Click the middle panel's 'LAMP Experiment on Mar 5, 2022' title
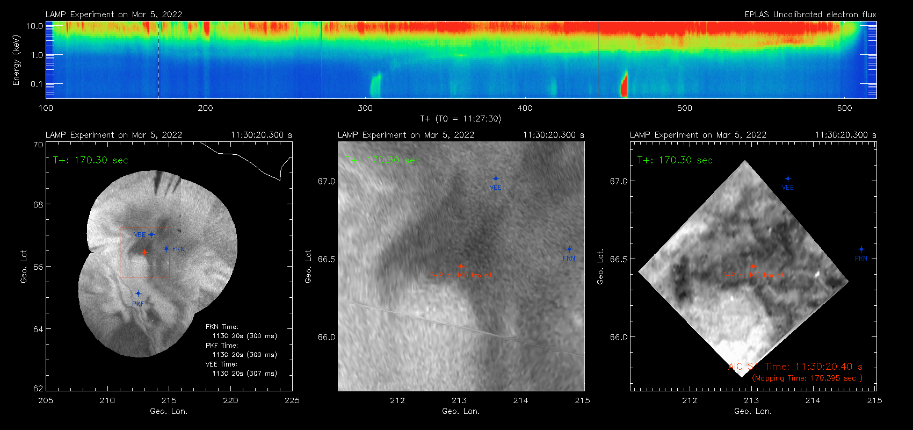The image size is (913, 430). pyautogui.click(x=406, y=135)
